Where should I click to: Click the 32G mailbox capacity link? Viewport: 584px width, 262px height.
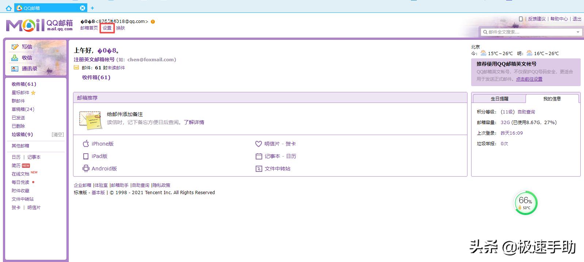pyautogui.click(x=505, y=123)
